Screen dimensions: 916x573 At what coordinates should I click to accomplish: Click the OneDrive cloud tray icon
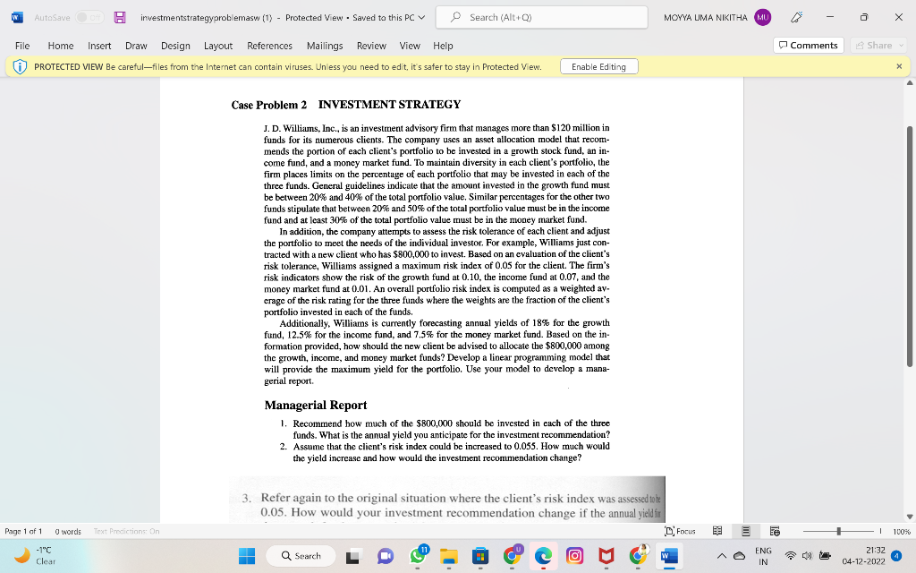click(x=739, y=556)
